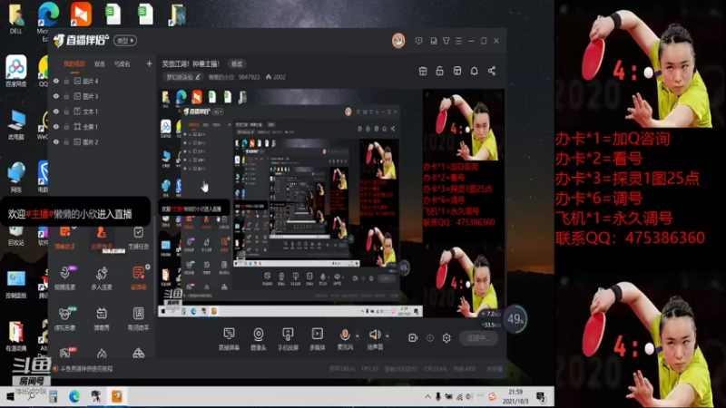
Task: Open Microsoft Edge from taskbar
Action: pyautogui.click(x=74, y=396)
